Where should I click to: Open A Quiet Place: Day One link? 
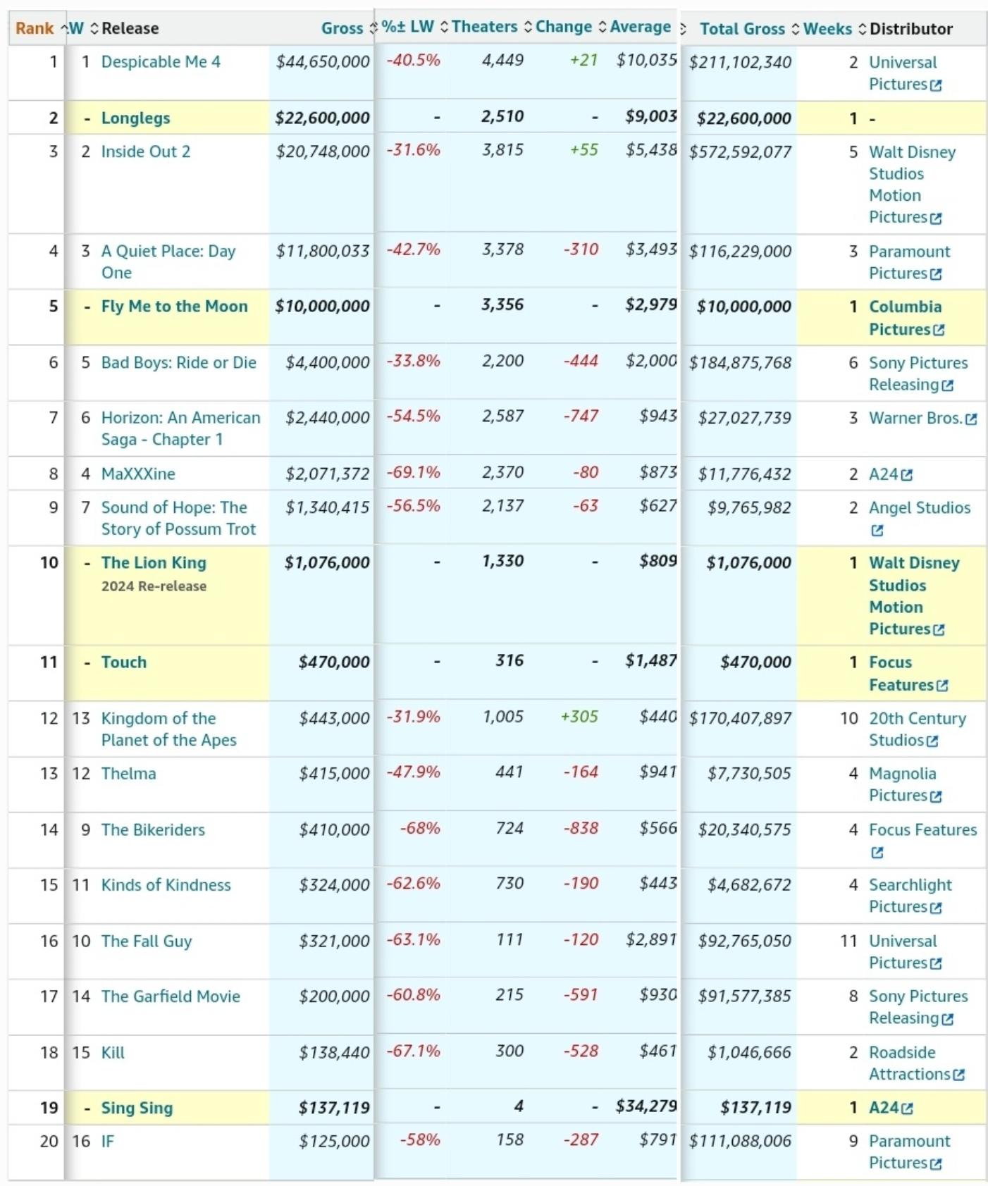pos(168,261)
